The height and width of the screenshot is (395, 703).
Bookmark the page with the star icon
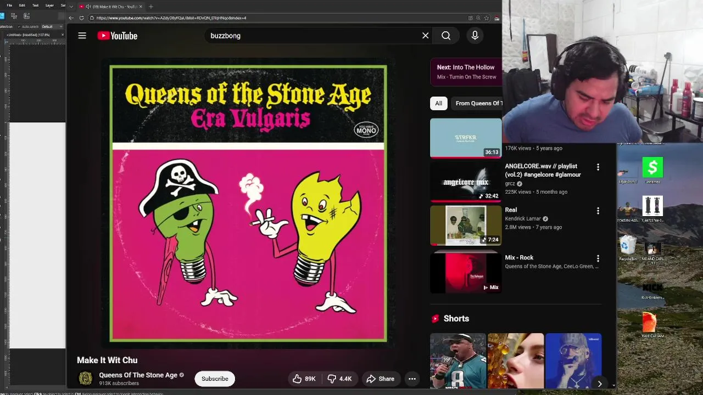click(x=486, y=18)
